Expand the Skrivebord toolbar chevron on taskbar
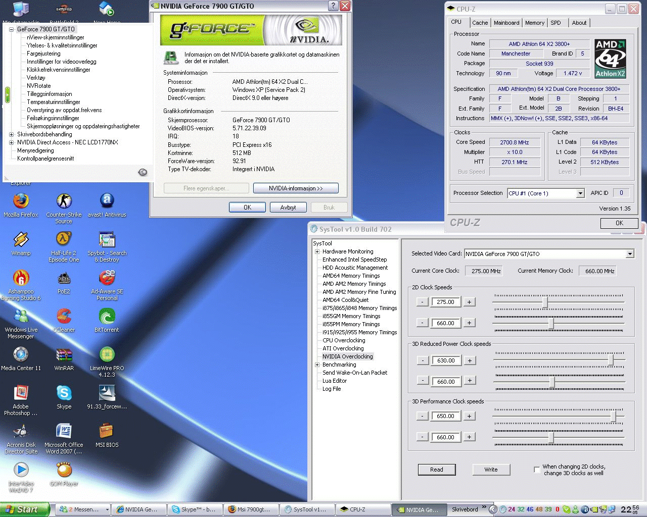 484,507
